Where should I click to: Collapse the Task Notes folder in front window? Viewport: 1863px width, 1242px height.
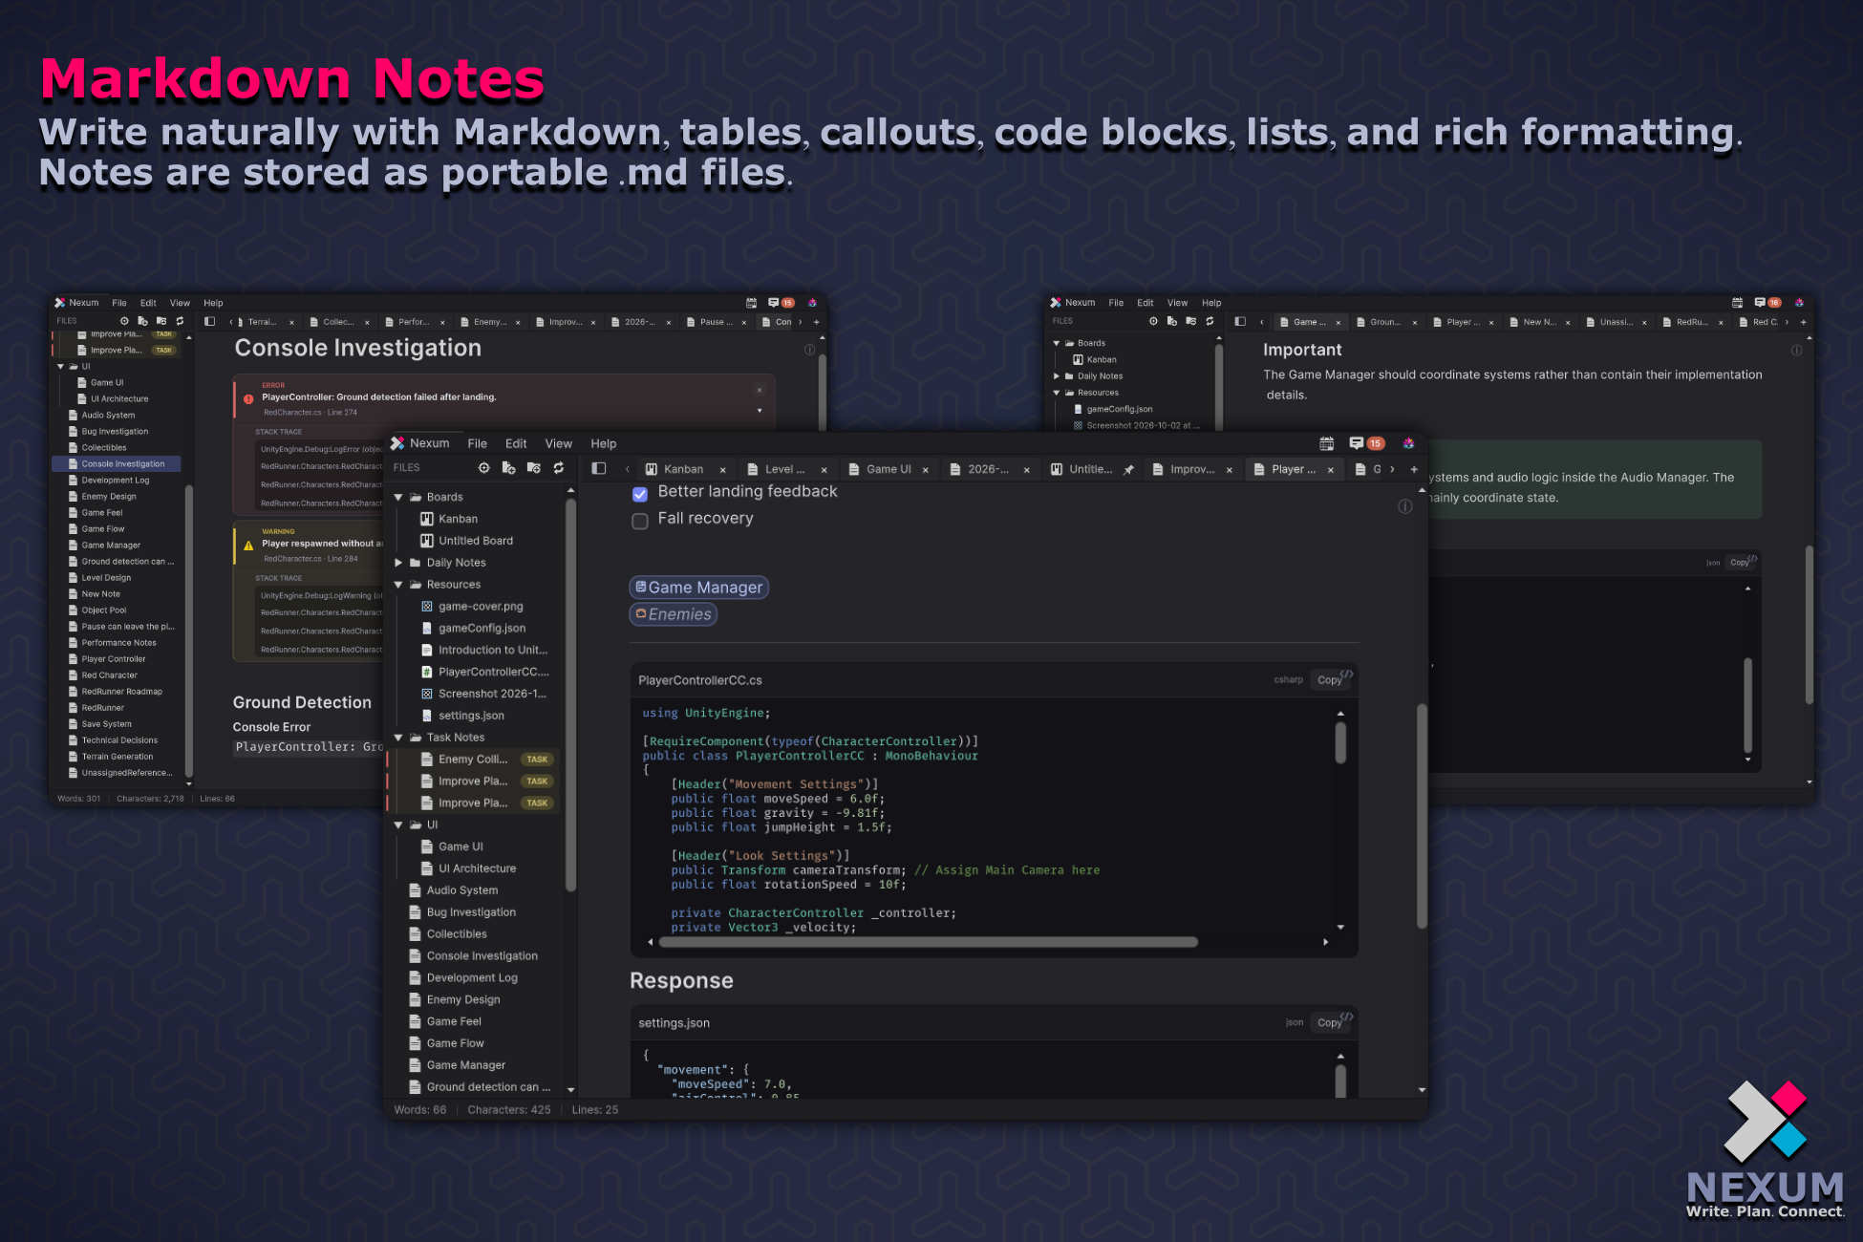click(398, 738)
